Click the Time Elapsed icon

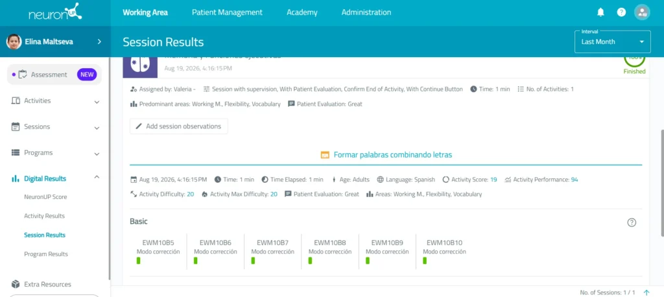265,180
